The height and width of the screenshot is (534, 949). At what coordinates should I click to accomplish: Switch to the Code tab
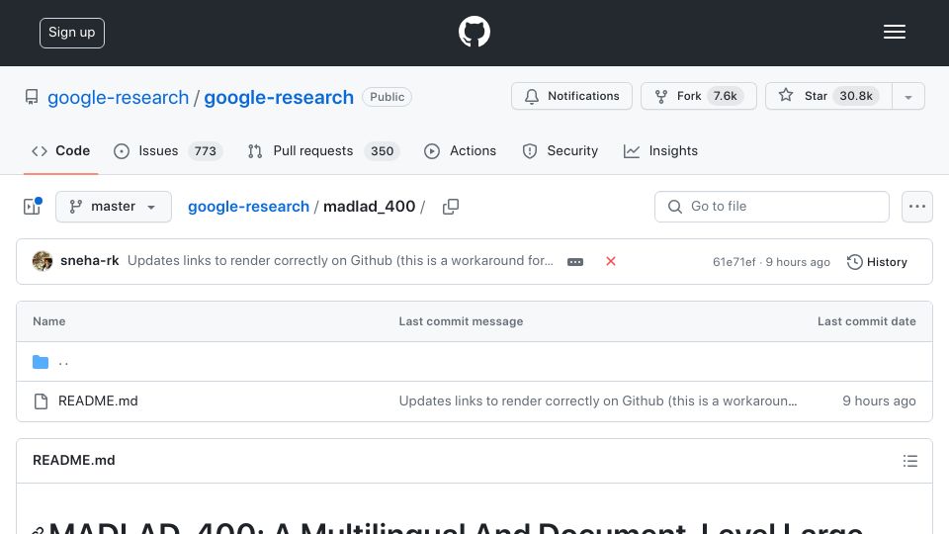point(60,150)
